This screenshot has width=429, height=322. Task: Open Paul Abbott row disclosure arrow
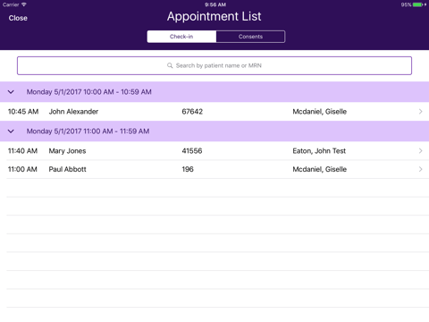click(420, 169)
